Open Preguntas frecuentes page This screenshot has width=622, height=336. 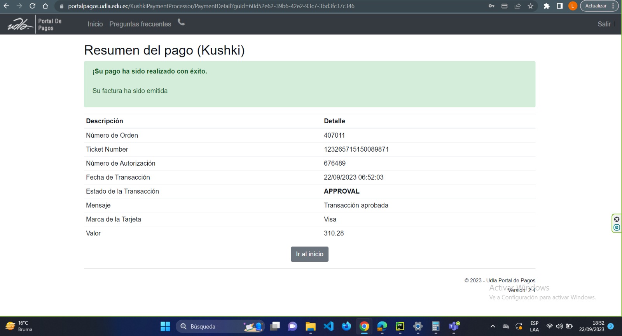140,24
